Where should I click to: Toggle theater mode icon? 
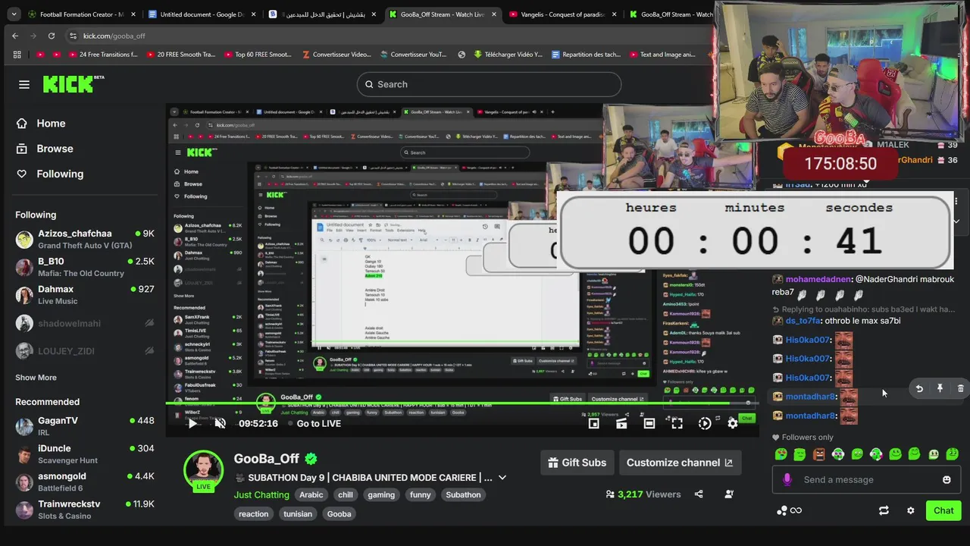point(649,423)
